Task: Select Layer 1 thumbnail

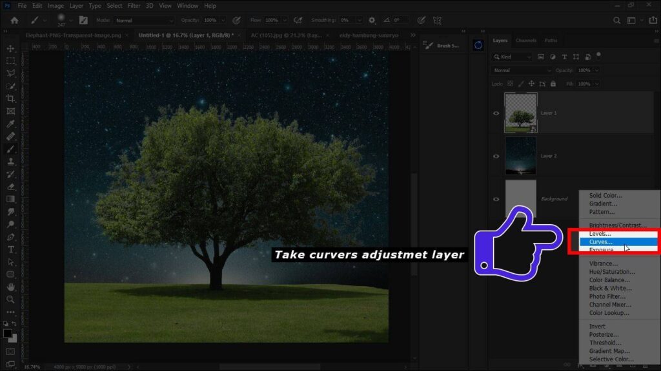Action: pyautogui.click(x=521, y=113)
